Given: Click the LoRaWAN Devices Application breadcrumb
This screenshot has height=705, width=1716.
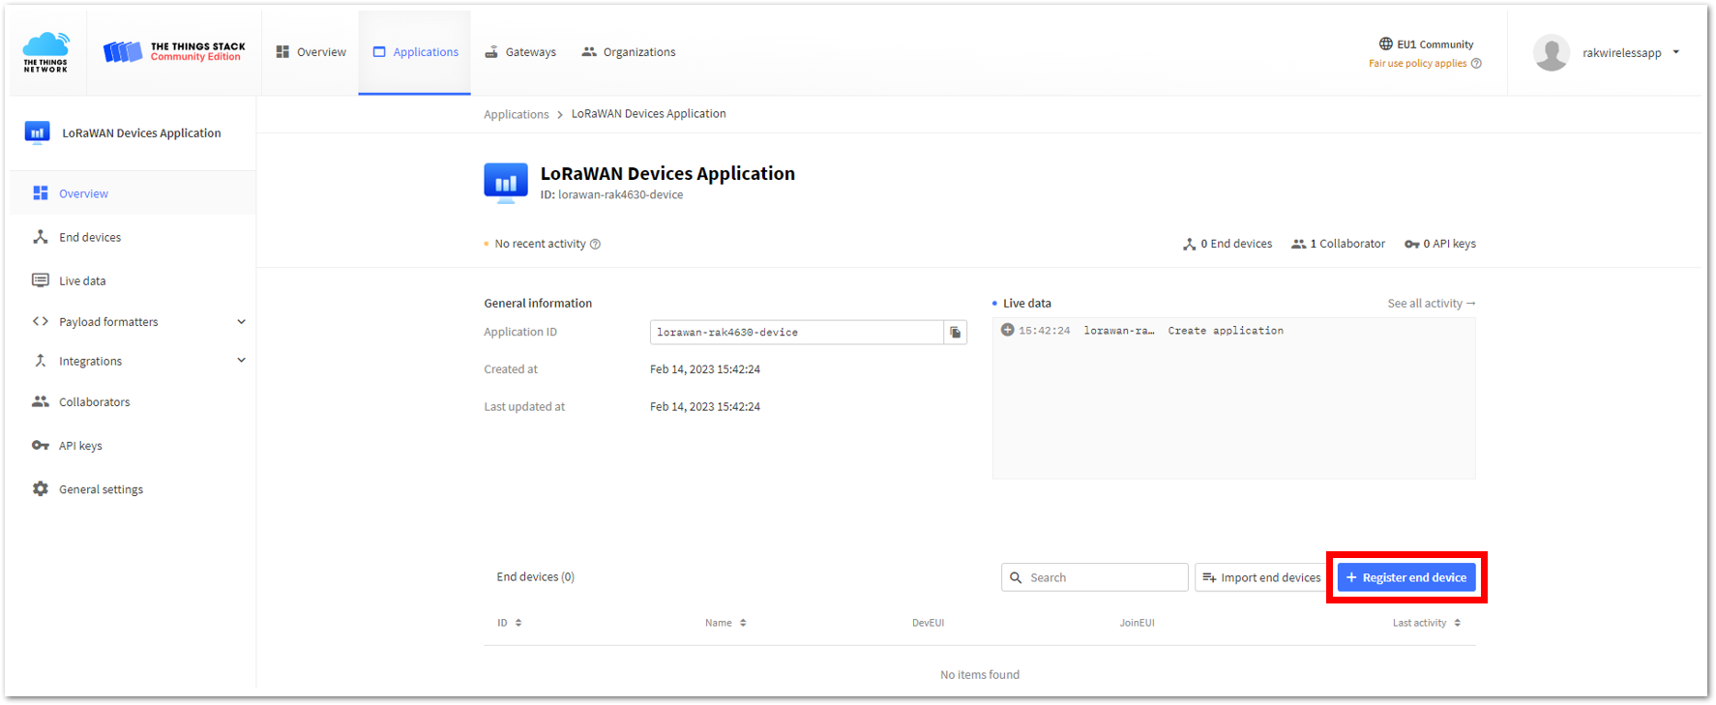Looking at the screenshot, I should pos(648,114).
